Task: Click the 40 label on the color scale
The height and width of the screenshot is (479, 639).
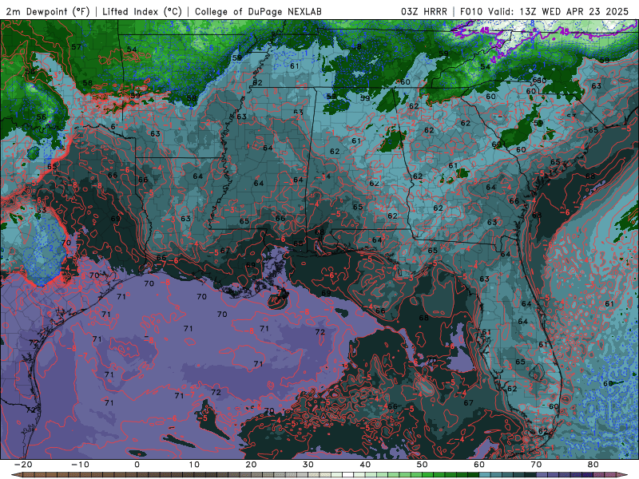Action: [x=365, y=465]
